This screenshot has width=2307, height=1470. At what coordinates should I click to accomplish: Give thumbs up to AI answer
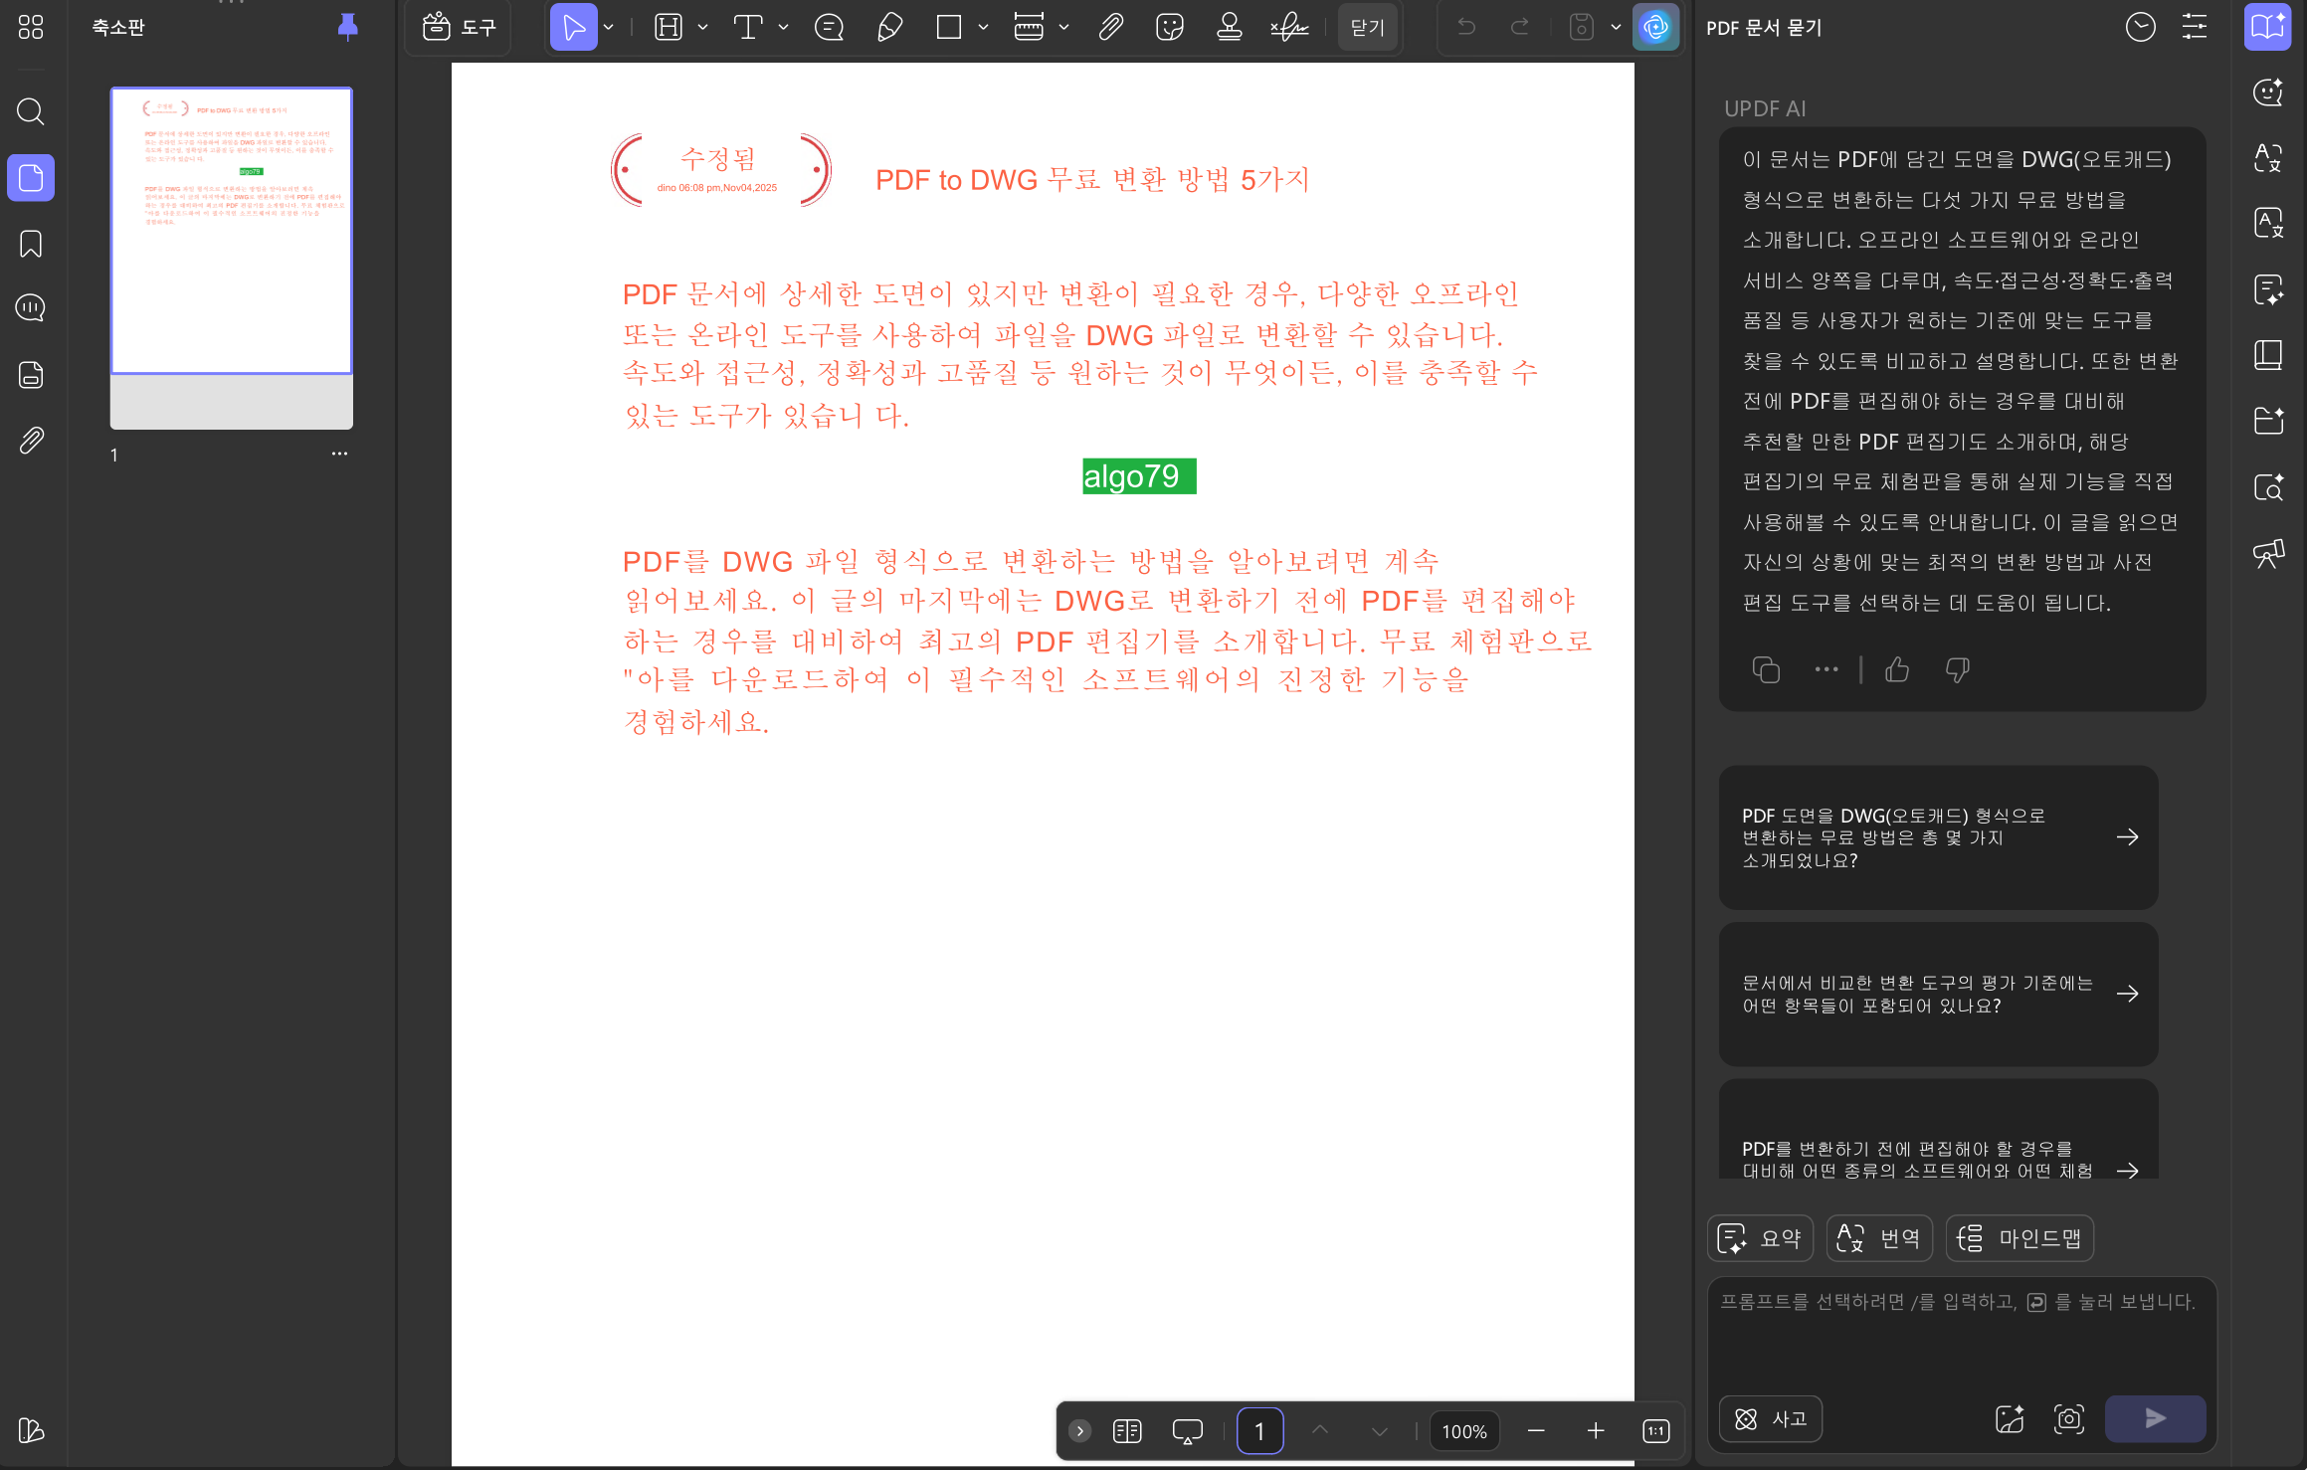click(x=1896, y=670)
